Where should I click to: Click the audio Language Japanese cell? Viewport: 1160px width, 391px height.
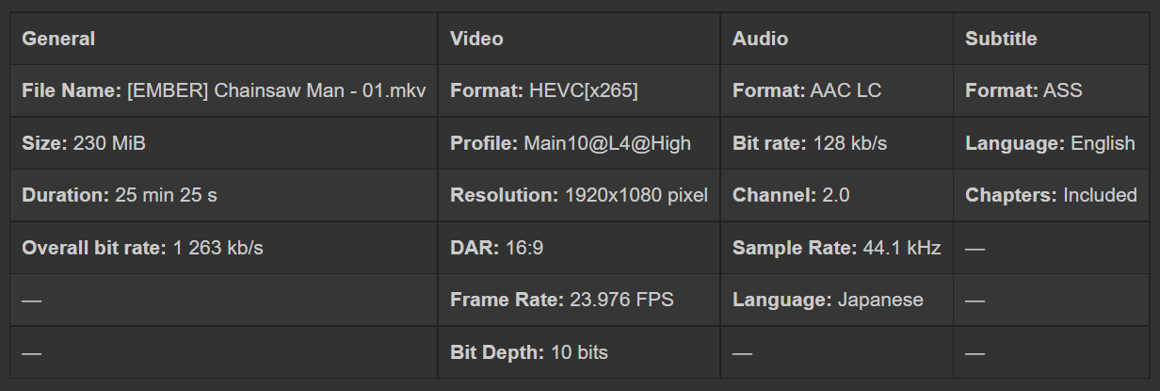(828, 300)
